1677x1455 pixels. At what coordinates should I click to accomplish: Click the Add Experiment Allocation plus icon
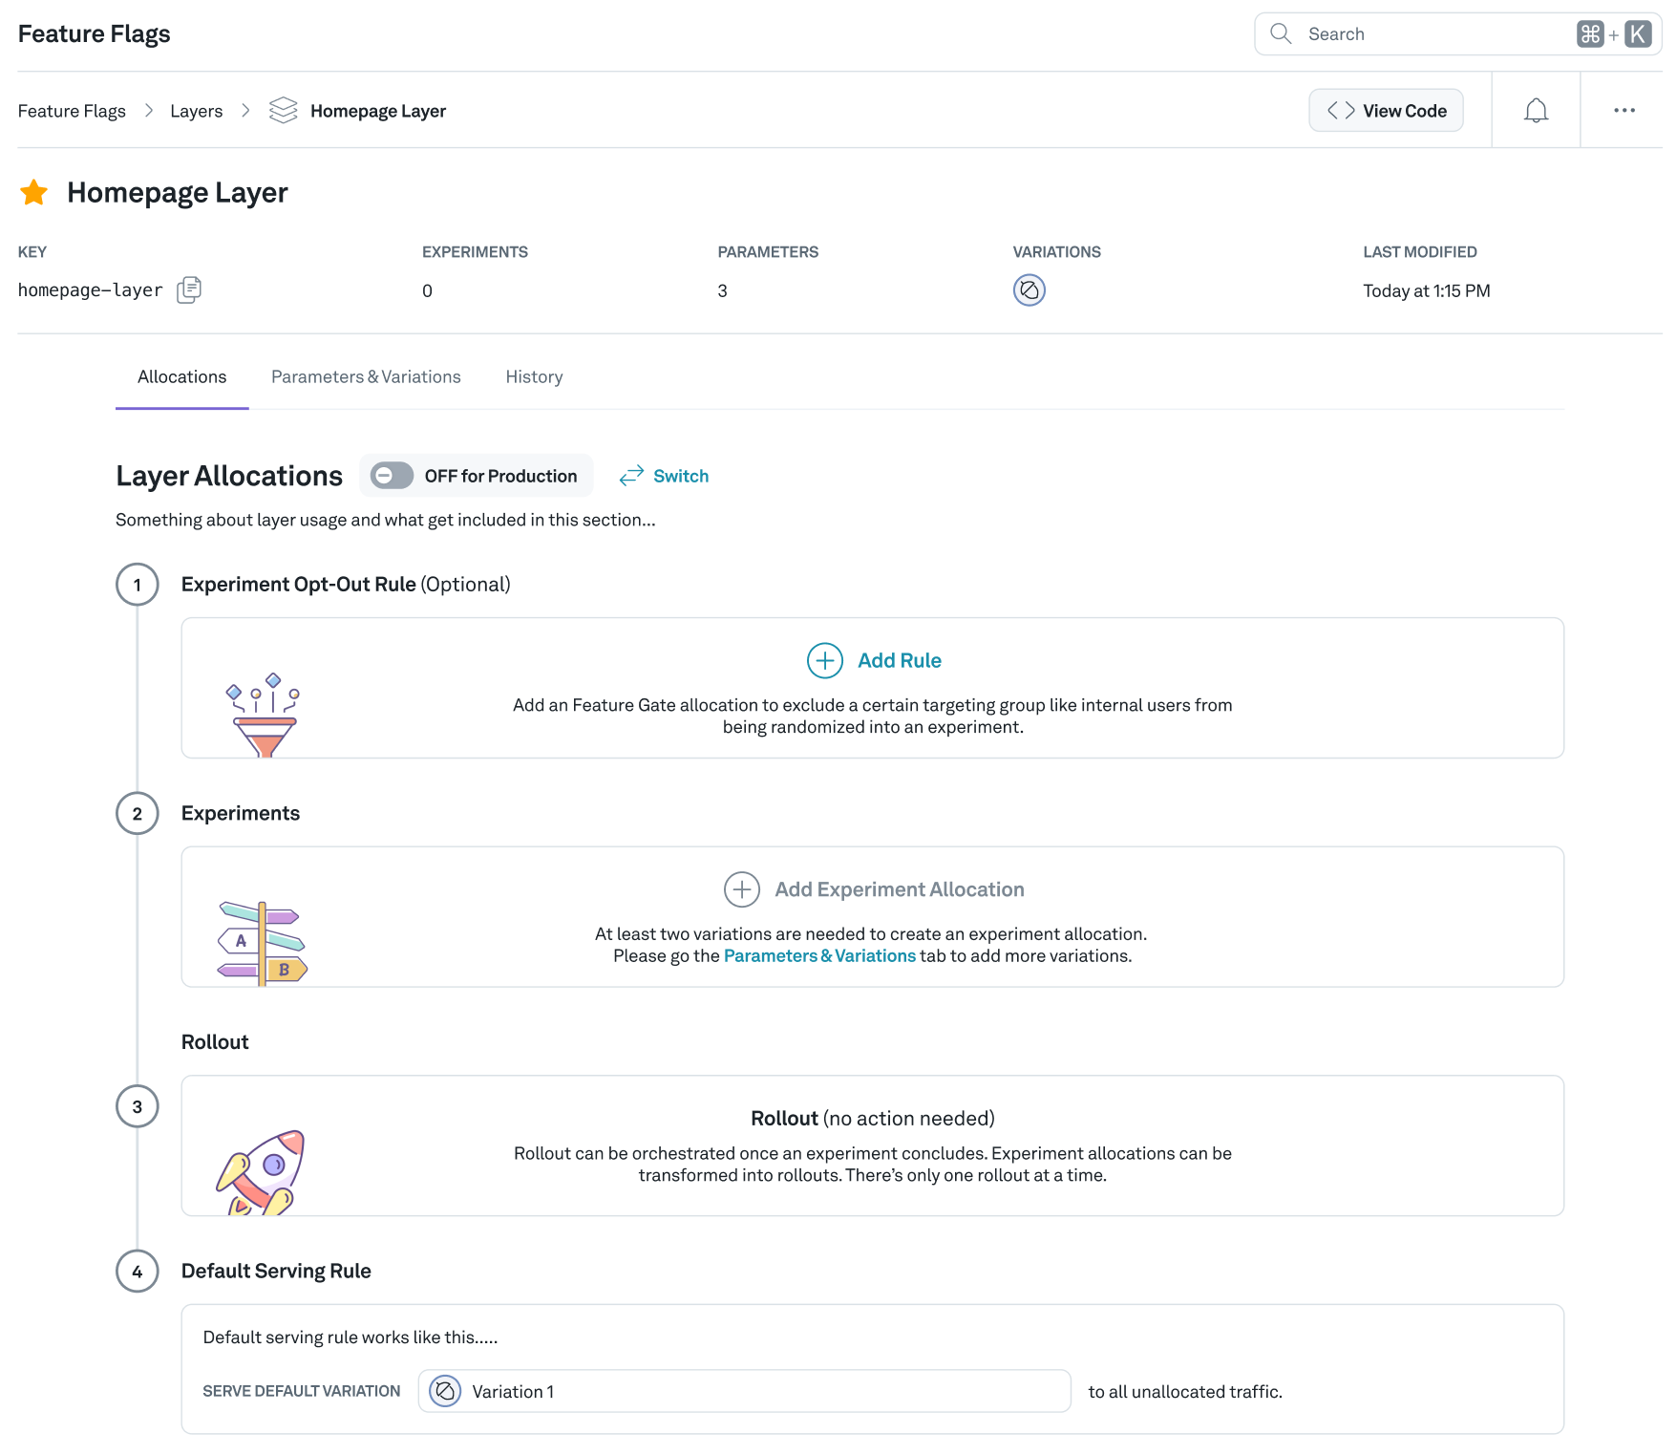(741, 889)
